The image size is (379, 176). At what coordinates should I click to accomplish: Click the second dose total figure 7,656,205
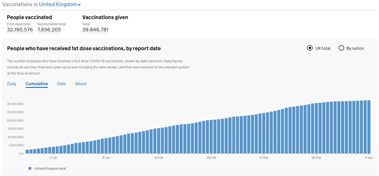[x=49, y=30]
